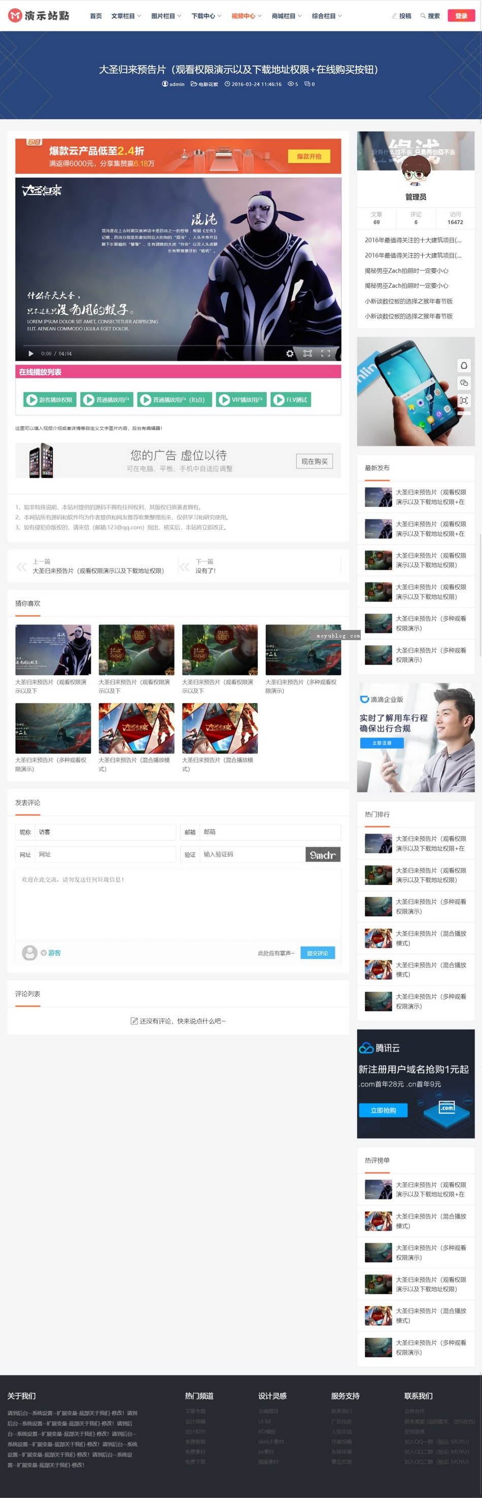Click footer link 业务合作 under 联系我们
Image resolution: width=482 pixels, height=1498 pixels.
(415, 1411)
